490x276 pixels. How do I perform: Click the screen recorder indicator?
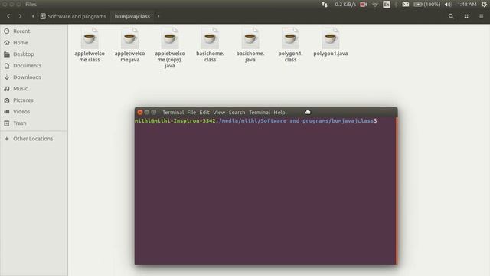(x=364, y=5)
